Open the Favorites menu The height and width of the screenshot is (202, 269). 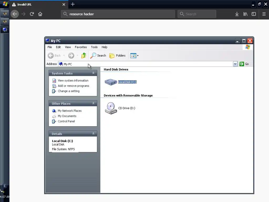click(81, 47)
